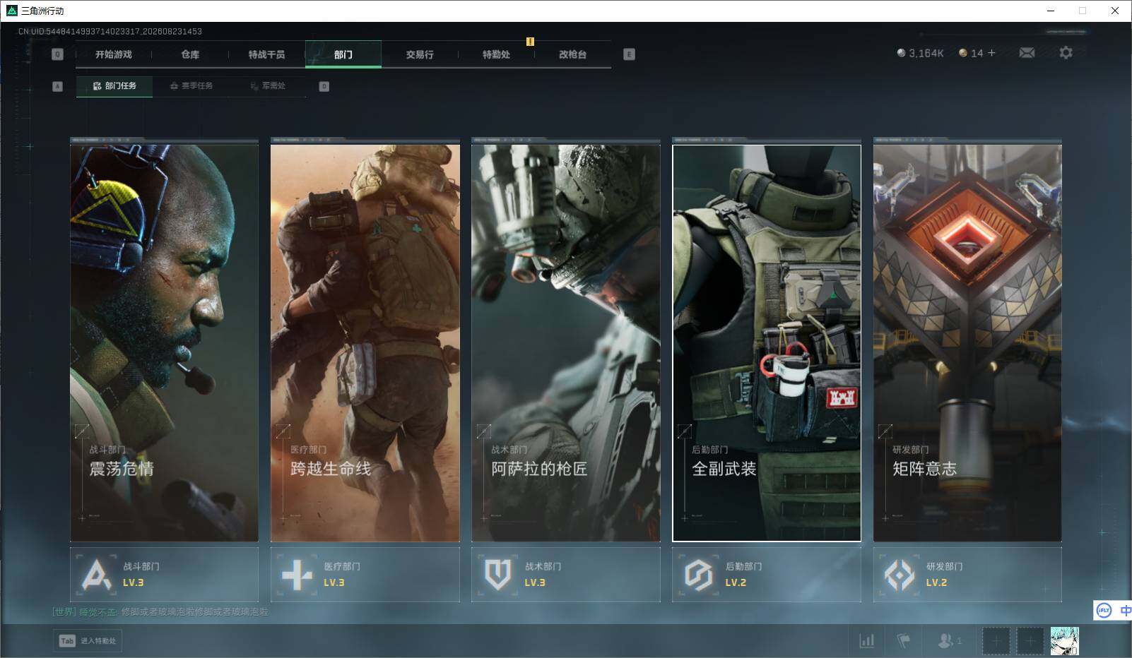Click the 研发部门 diamond logo icon
Viewport: 1132px width, 658px height.
900,575
